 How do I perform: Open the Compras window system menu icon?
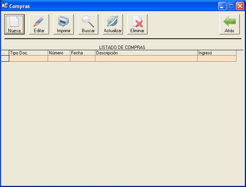[5, 6]
